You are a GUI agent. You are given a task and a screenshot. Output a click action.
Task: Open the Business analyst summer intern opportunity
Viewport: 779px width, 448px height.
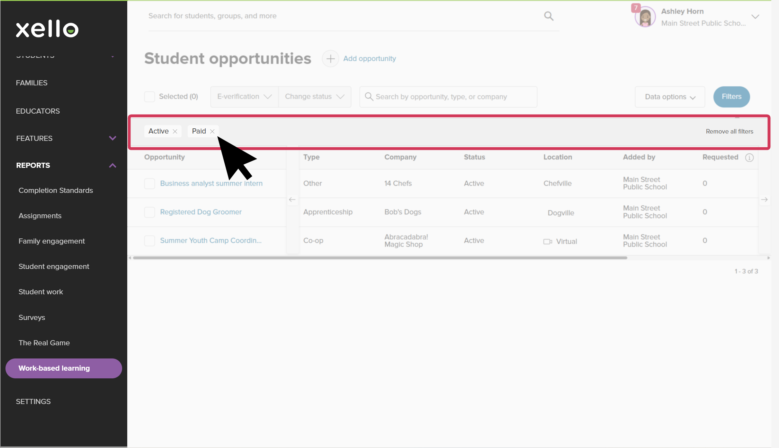(x=211, y=184)
